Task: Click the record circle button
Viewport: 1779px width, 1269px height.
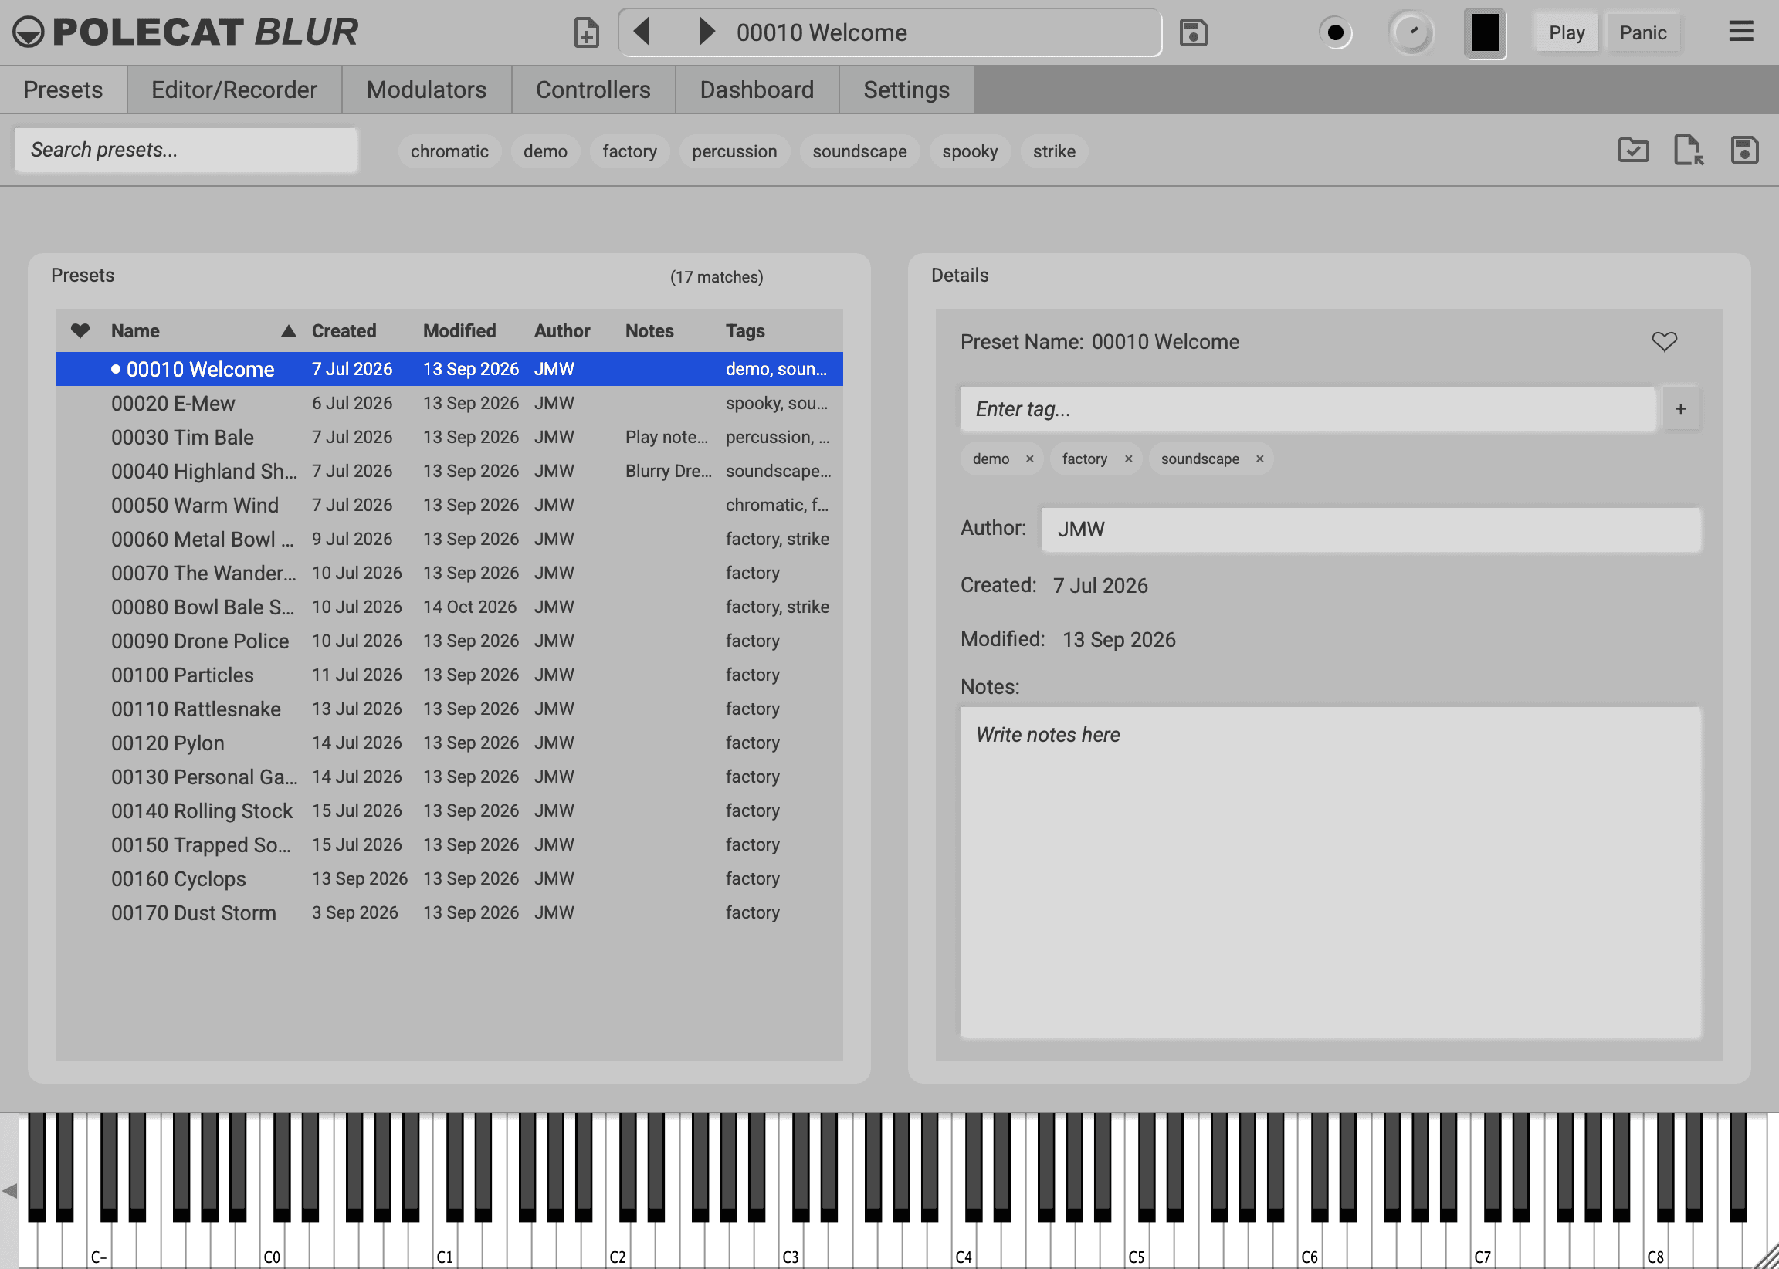Action: click(x=1336, y=33)
